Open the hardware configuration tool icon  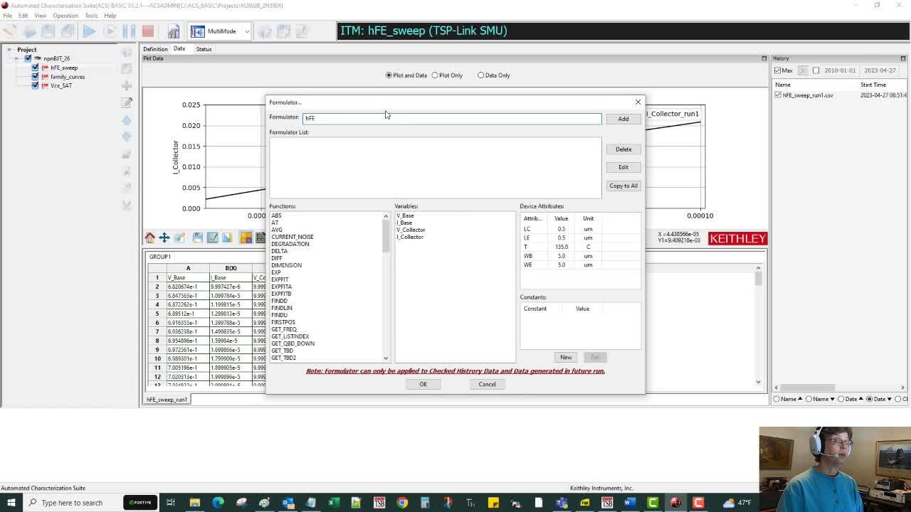[x=173, y=31]
